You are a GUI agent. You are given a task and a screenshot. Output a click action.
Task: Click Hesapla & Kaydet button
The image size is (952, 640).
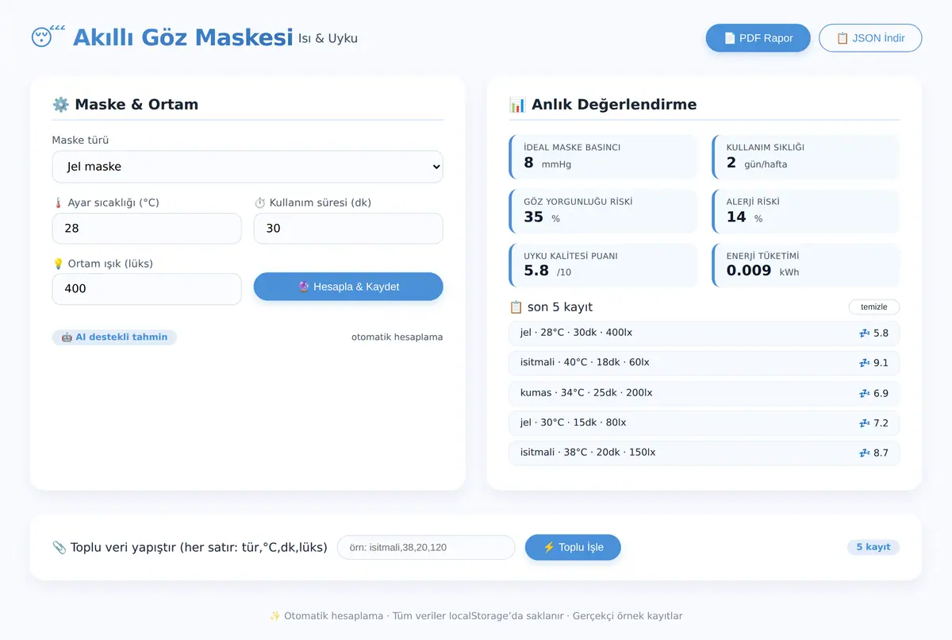tap(348, 287)
